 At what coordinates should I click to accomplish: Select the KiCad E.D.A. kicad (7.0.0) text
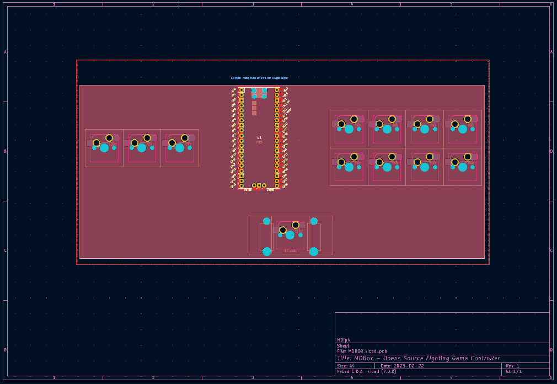tap(366, 371)
